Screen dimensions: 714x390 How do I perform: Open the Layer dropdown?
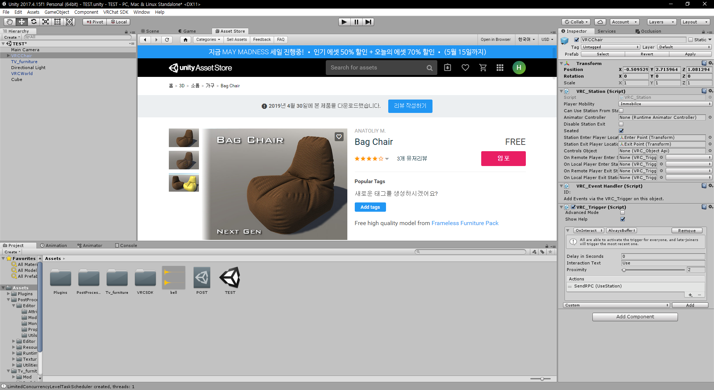[x=684, y=47]
